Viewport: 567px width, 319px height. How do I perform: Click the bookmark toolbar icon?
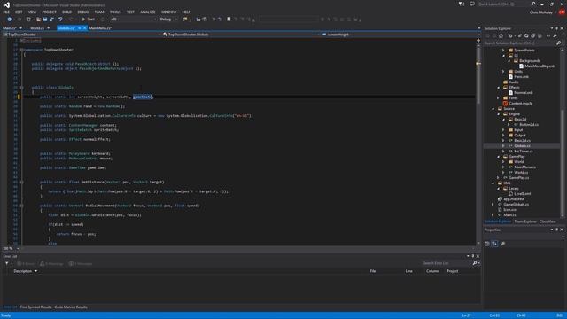229,19
